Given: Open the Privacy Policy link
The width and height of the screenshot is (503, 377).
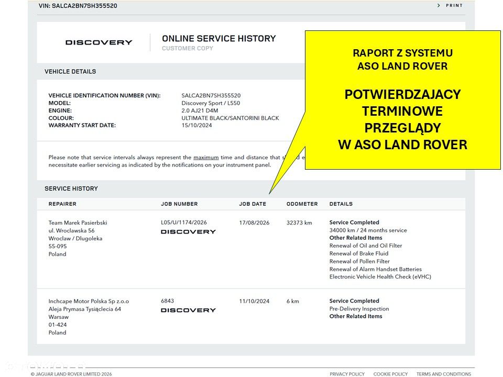Looking at the screenshot, I should 347,374.
